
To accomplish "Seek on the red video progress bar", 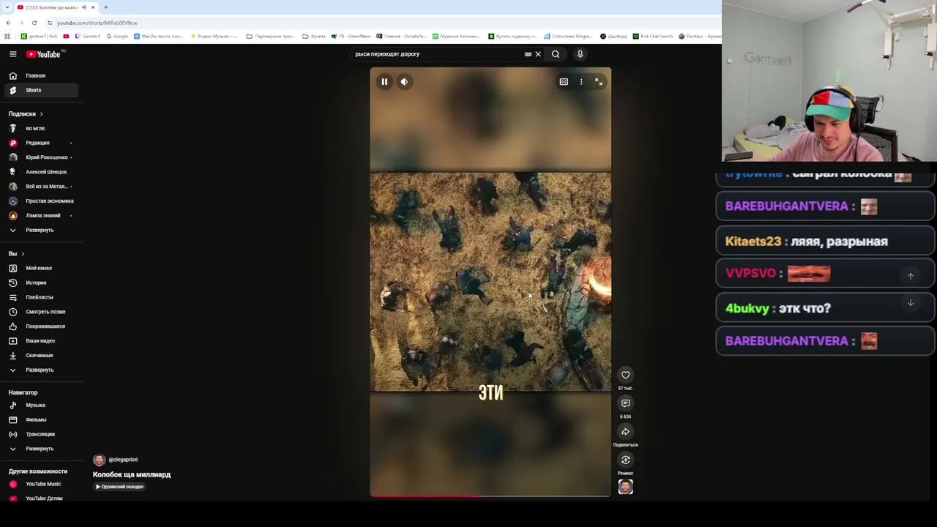I will 490,496.
